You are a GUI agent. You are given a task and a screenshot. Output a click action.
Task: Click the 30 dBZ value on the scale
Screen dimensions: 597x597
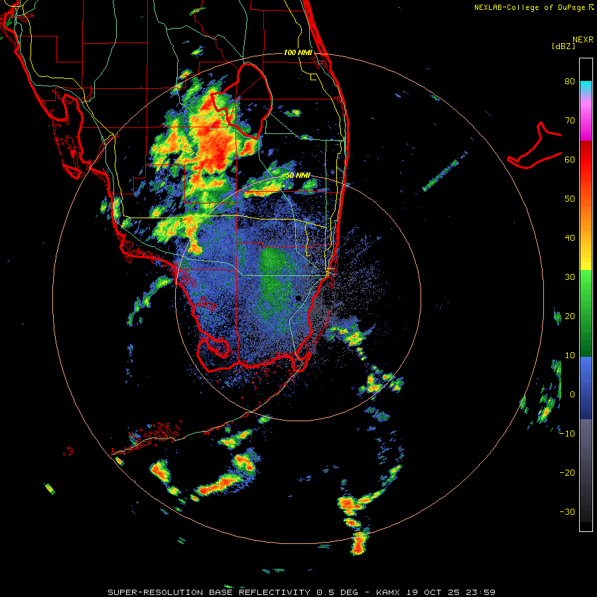tap(570, 277)
